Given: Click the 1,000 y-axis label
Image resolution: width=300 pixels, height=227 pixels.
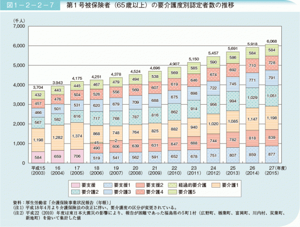Looking at the screenshot, I should (19, 144).
